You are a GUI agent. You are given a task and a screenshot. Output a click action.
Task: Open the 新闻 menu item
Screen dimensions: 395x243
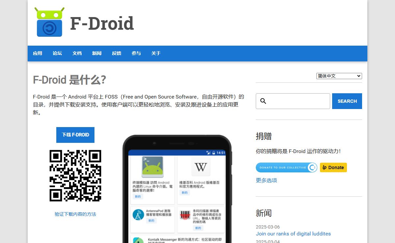(x=97, y=53)
